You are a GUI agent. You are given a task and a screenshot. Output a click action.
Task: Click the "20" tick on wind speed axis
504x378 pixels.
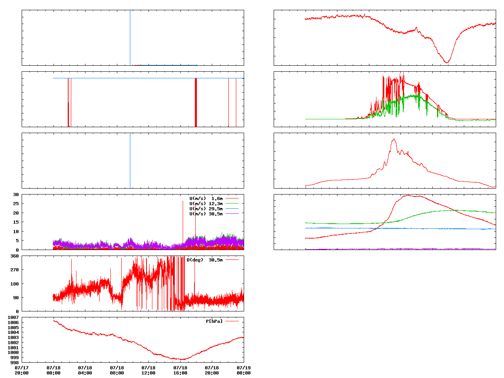(16, 213)
